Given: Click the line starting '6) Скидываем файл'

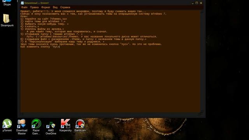Looking at the screenshot, I should (x=83, y=39).
